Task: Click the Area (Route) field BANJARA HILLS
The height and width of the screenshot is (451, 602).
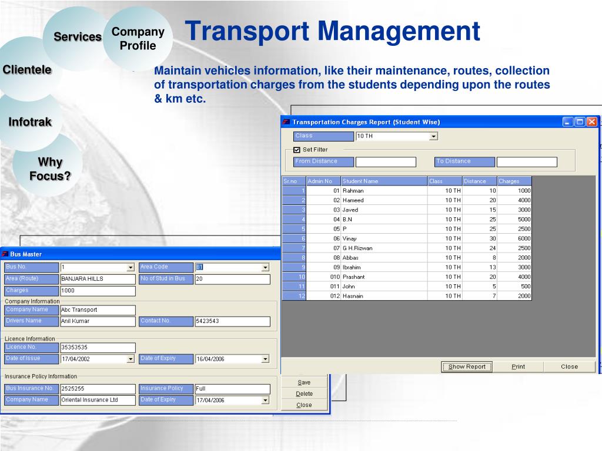Action: click(98, 279)
